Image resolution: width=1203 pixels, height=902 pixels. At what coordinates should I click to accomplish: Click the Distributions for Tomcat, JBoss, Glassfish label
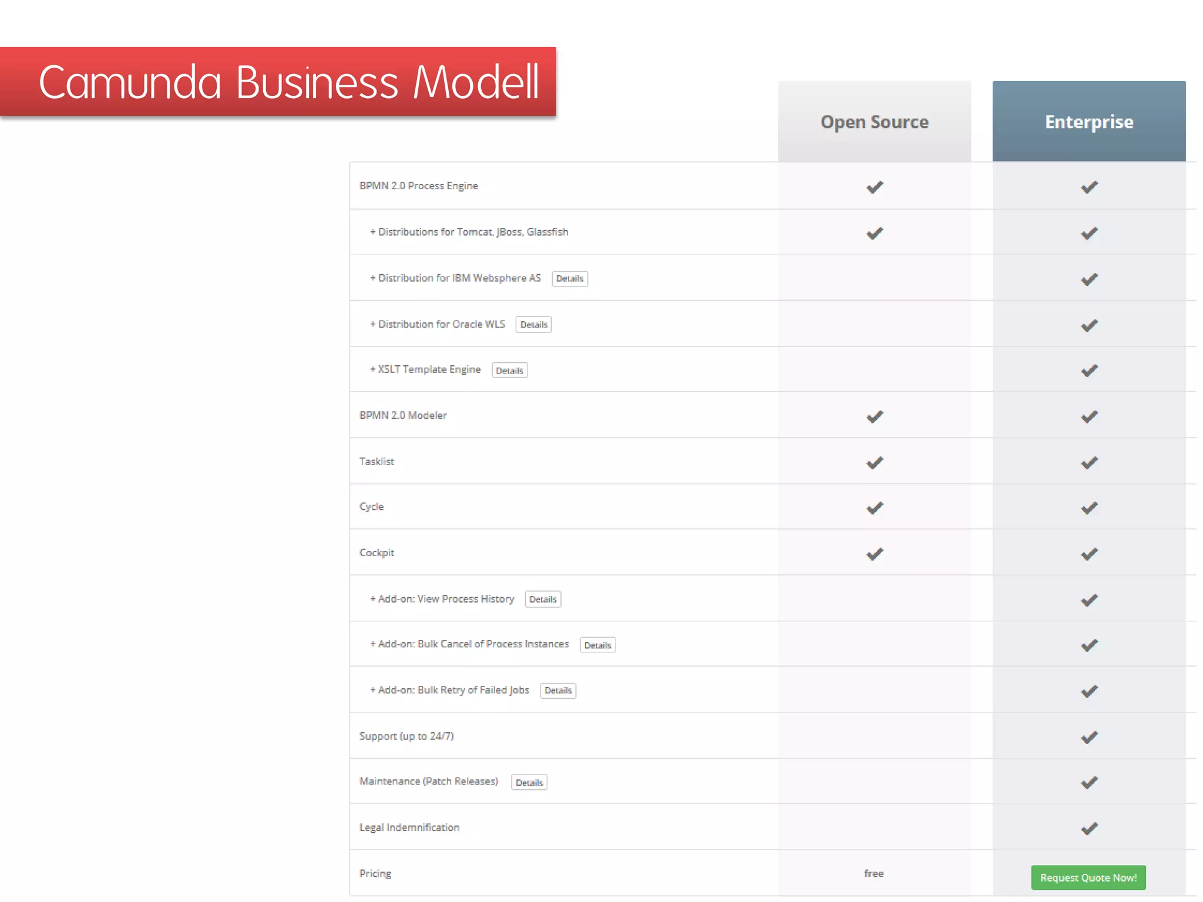pos(469,232)
